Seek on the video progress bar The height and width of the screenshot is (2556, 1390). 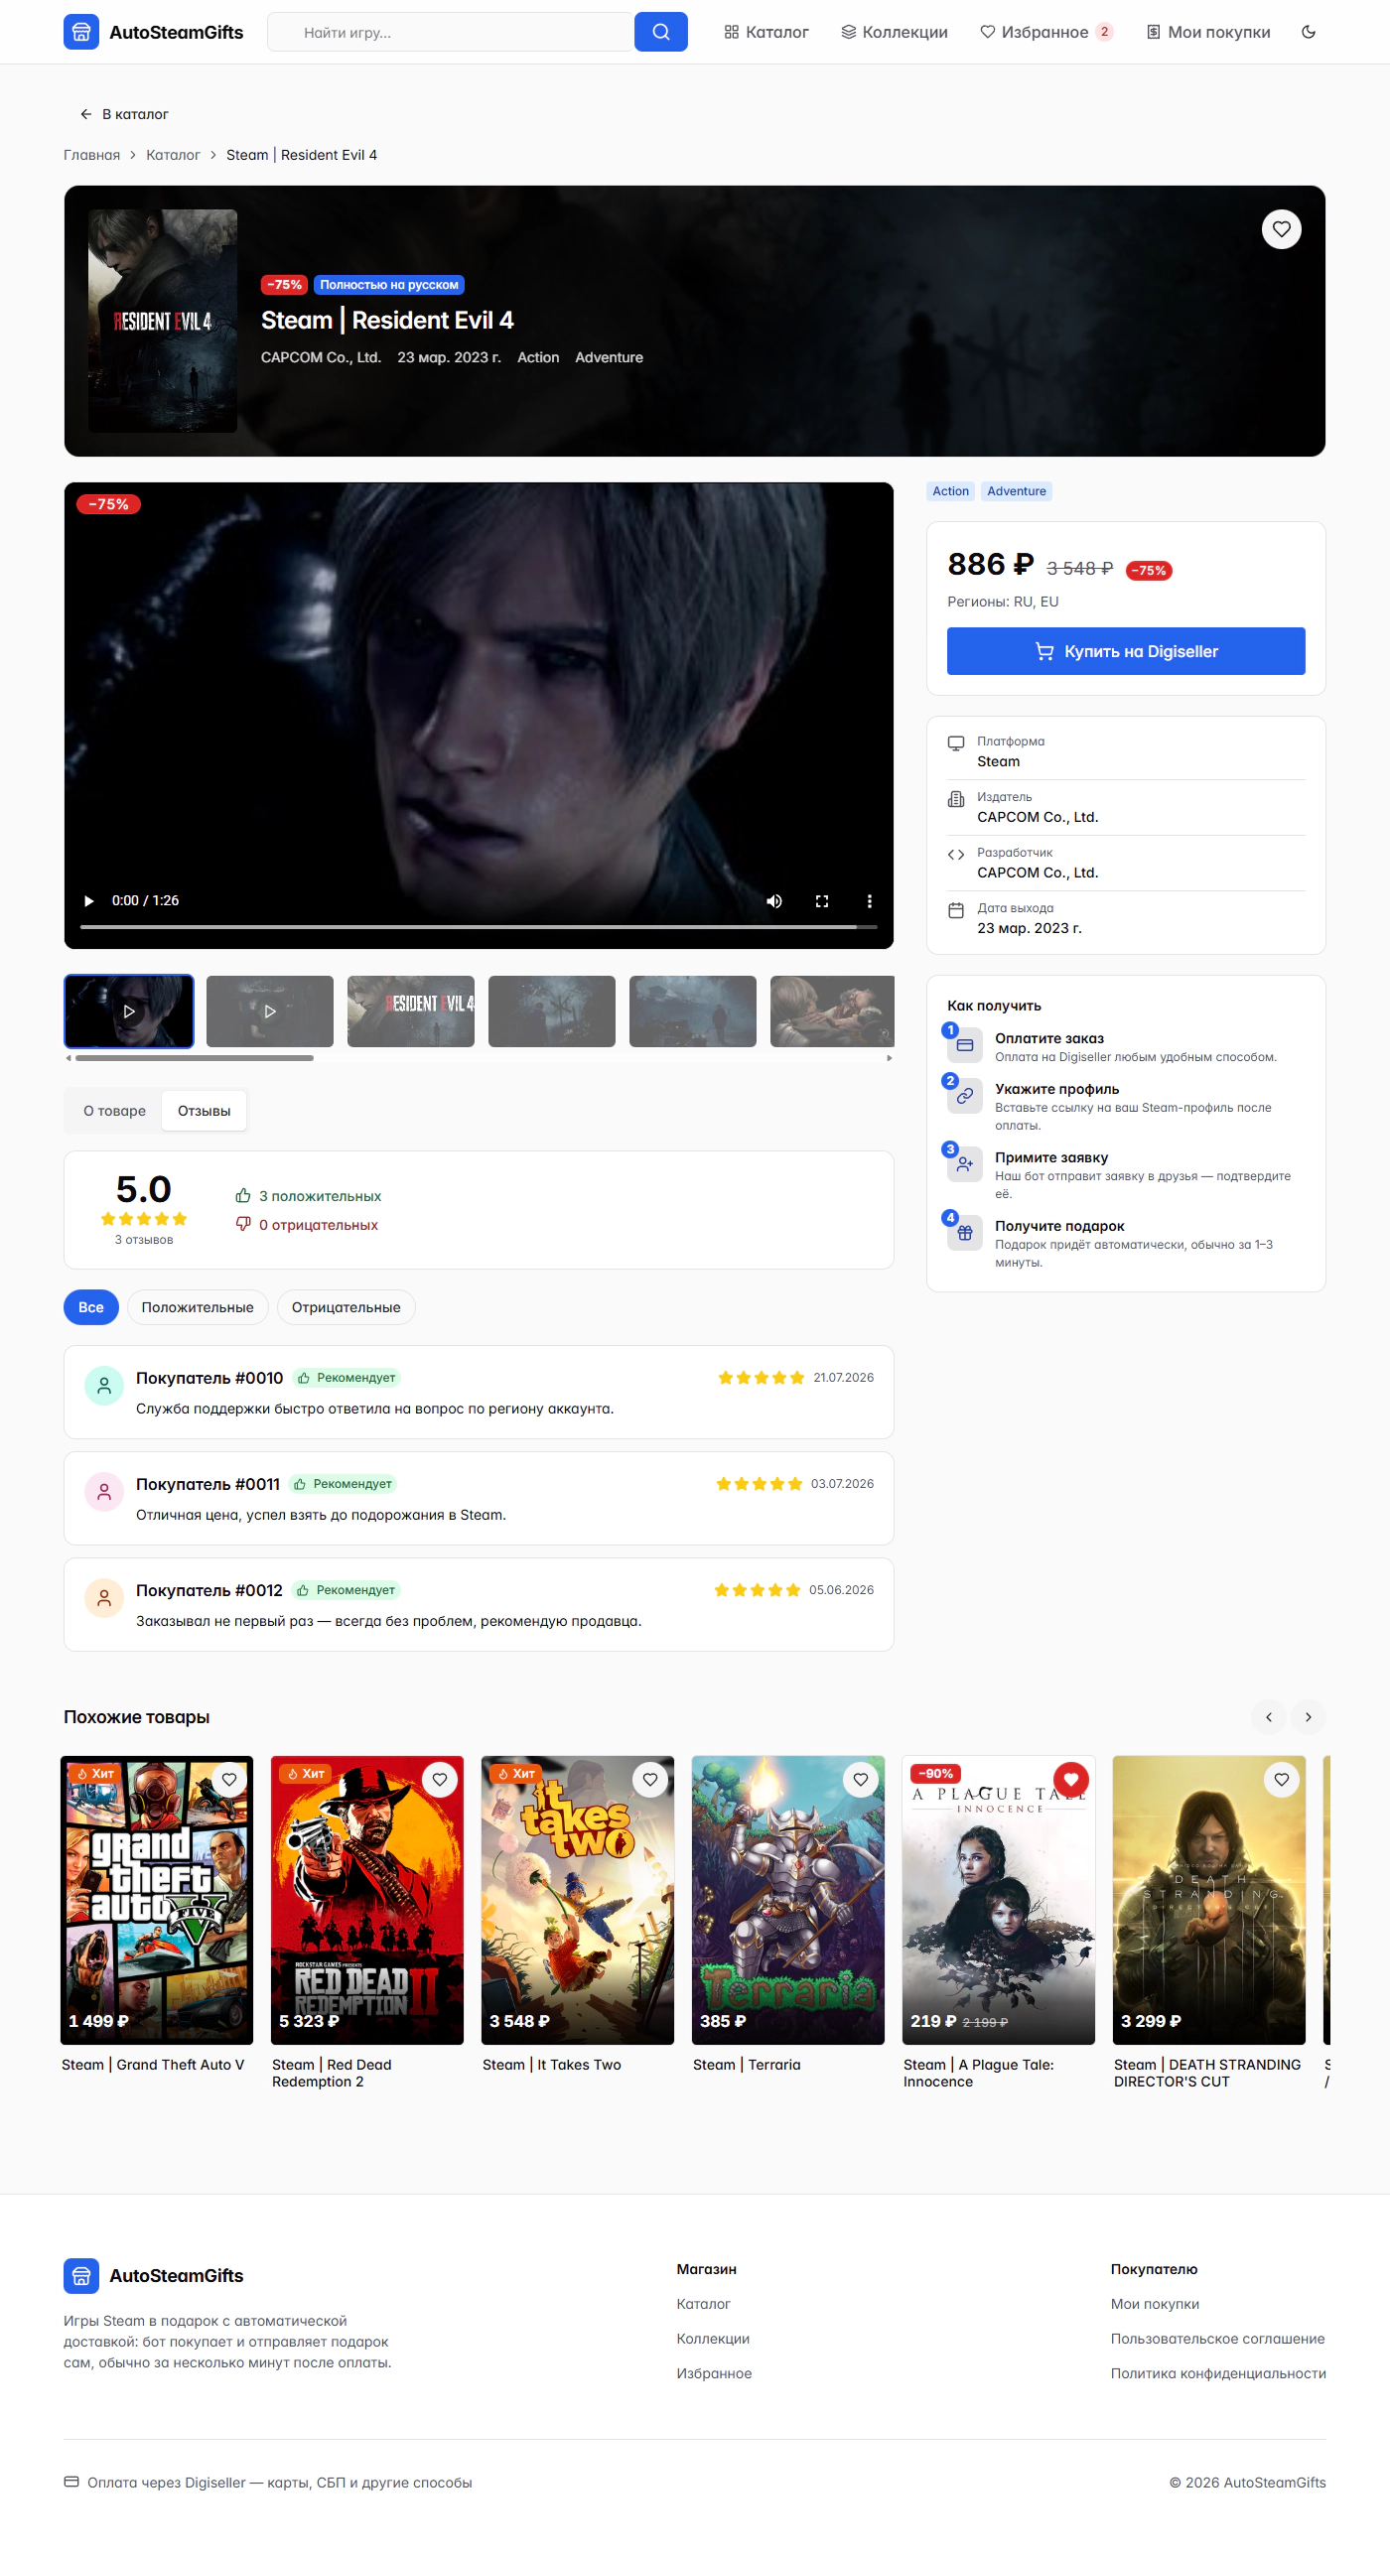coord(479,926)
